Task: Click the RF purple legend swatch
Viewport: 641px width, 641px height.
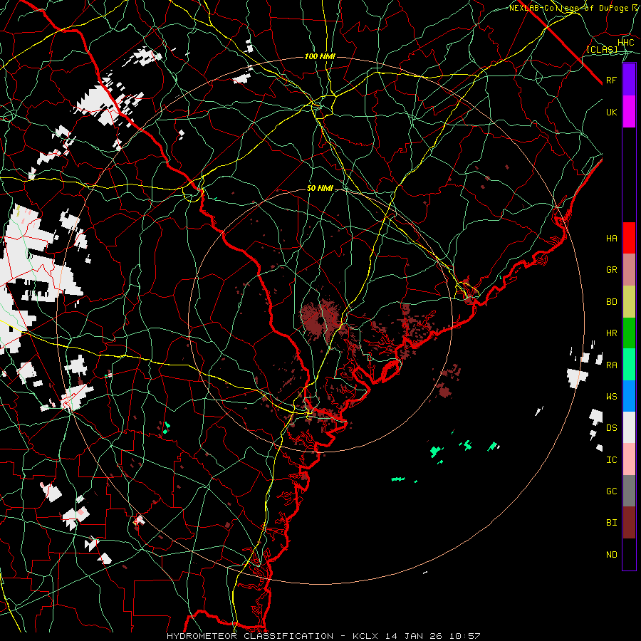Action: click(629, 80)
